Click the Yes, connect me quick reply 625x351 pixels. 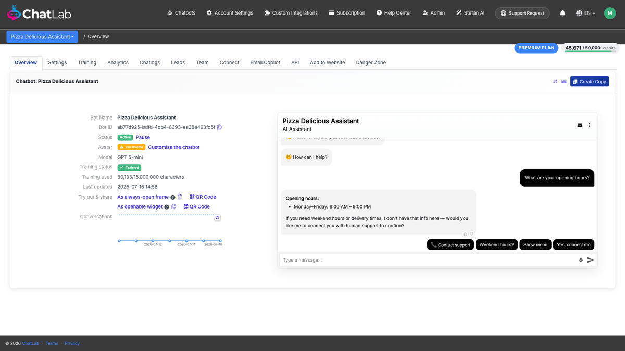(573, 245)
